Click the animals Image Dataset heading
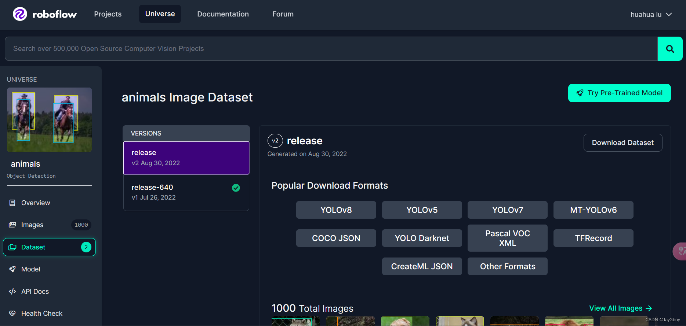The width and height of the screenshot is (686, 326). pyautogui.click(x=187, y=97)
